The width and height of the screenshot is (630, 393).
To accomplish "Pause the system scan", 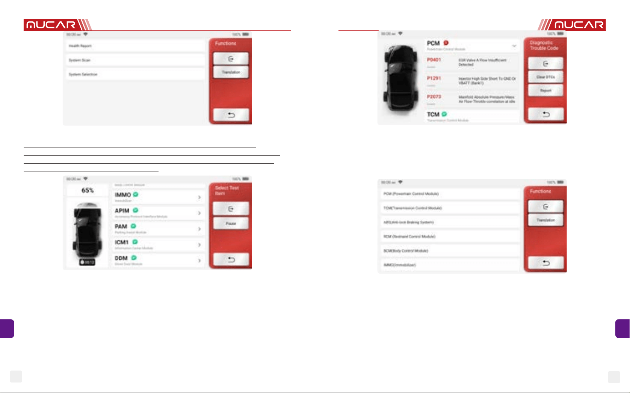I will (x=231, y=223).
